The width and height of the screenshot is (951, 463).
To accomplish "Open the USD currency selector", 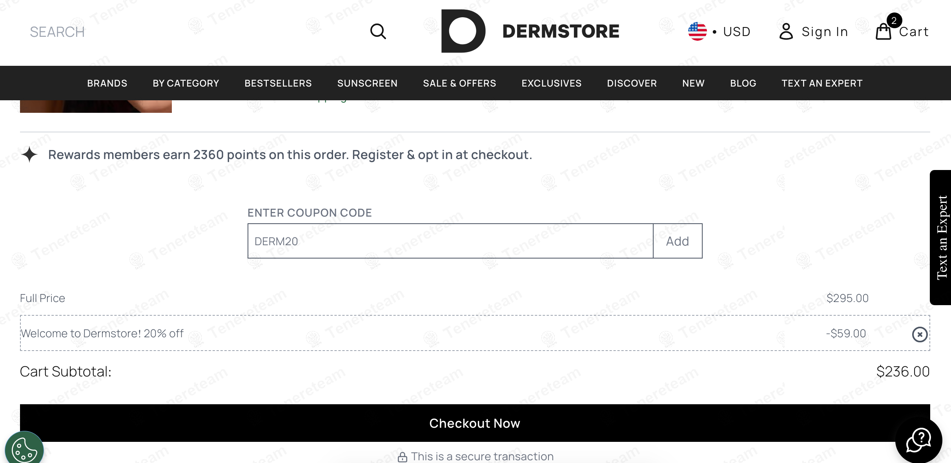I will pyautogui.click(x=736, y=31).
